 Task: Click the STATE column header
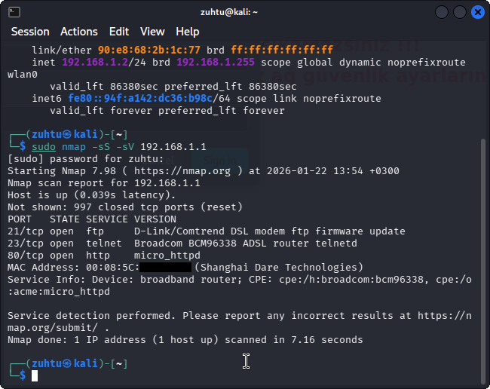[x=65, y=219]
